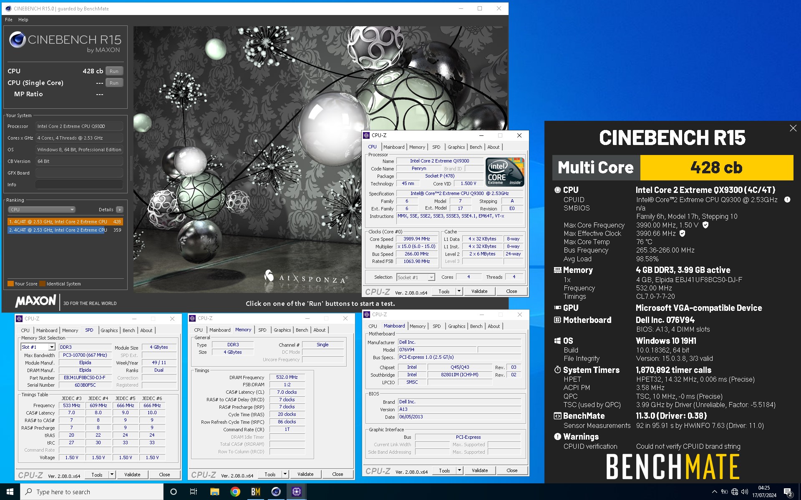Click the Intel Core 2 Extreme logo
The height and width of the screenshot is (500, 801).
[505, 172]
